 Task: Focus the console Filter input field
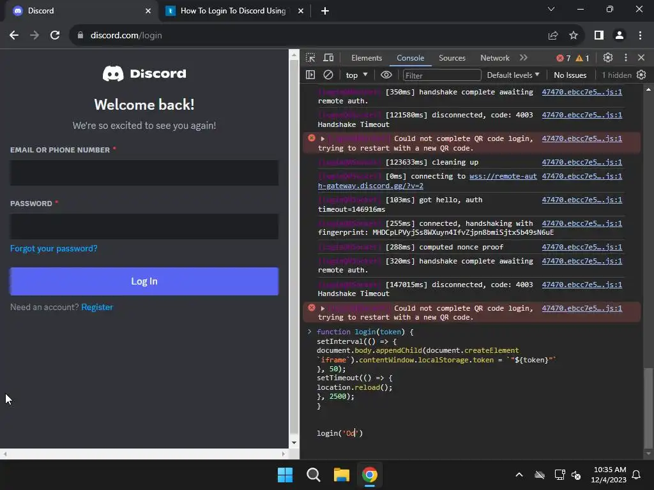pyautogui.click(x=442, y=75)
